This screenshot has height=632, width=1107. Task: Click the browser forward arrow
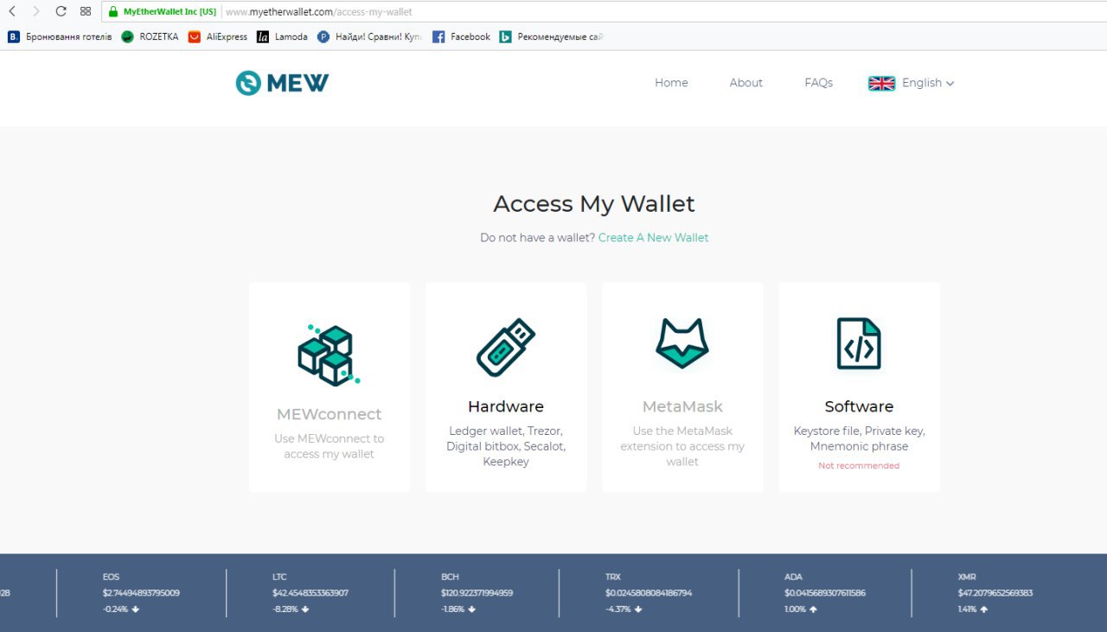36,11
